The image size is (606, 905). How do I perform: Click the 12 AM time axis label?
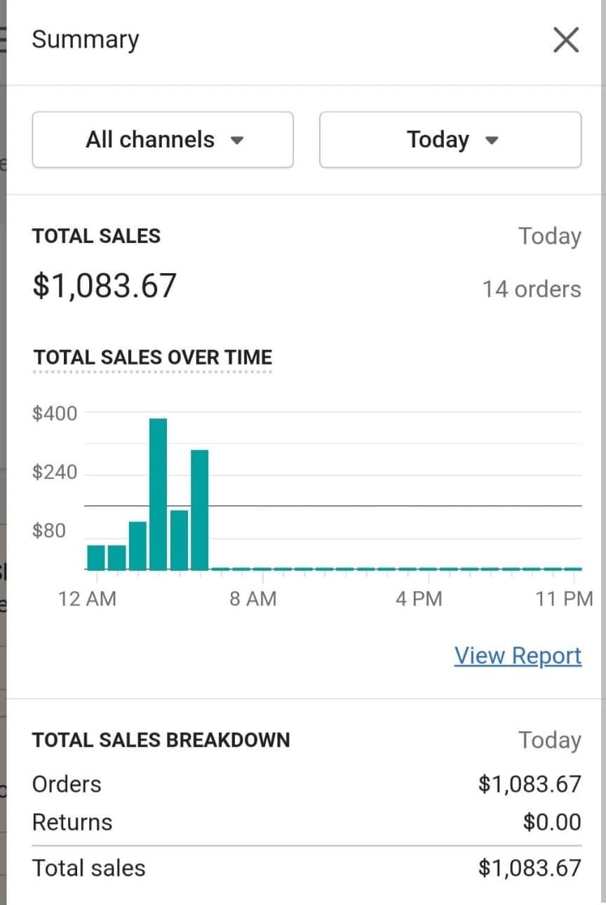coord(88,599)
